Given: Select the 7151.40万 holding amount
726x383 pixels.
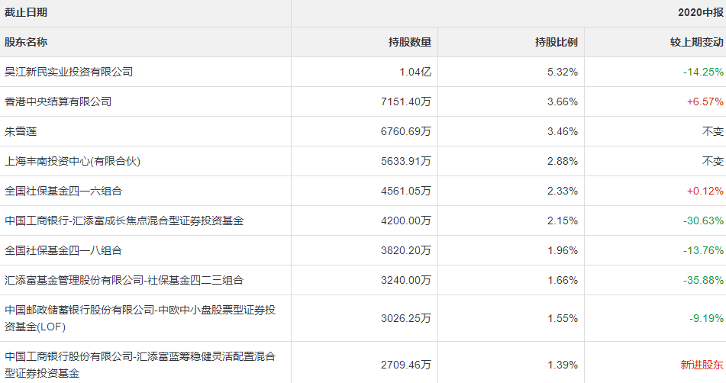Looking at the screenshot, I should [406, 101].
